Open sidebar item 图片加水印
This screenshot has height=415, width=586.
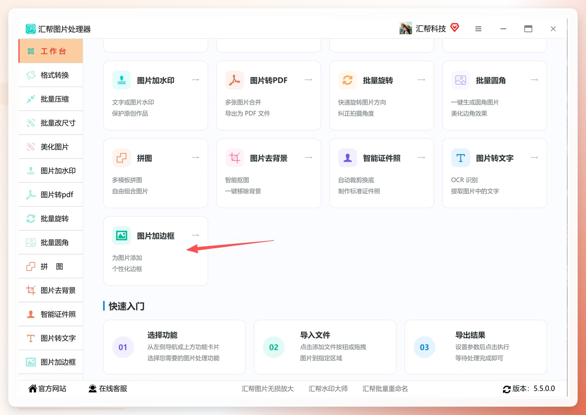coord(50,170)
